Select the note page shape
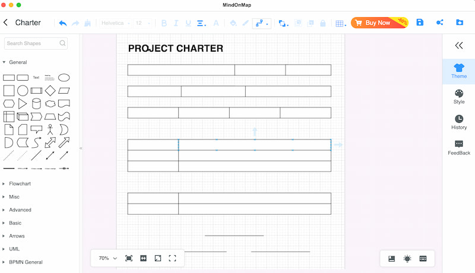This screenshot has height=273, width=475. 9,129
